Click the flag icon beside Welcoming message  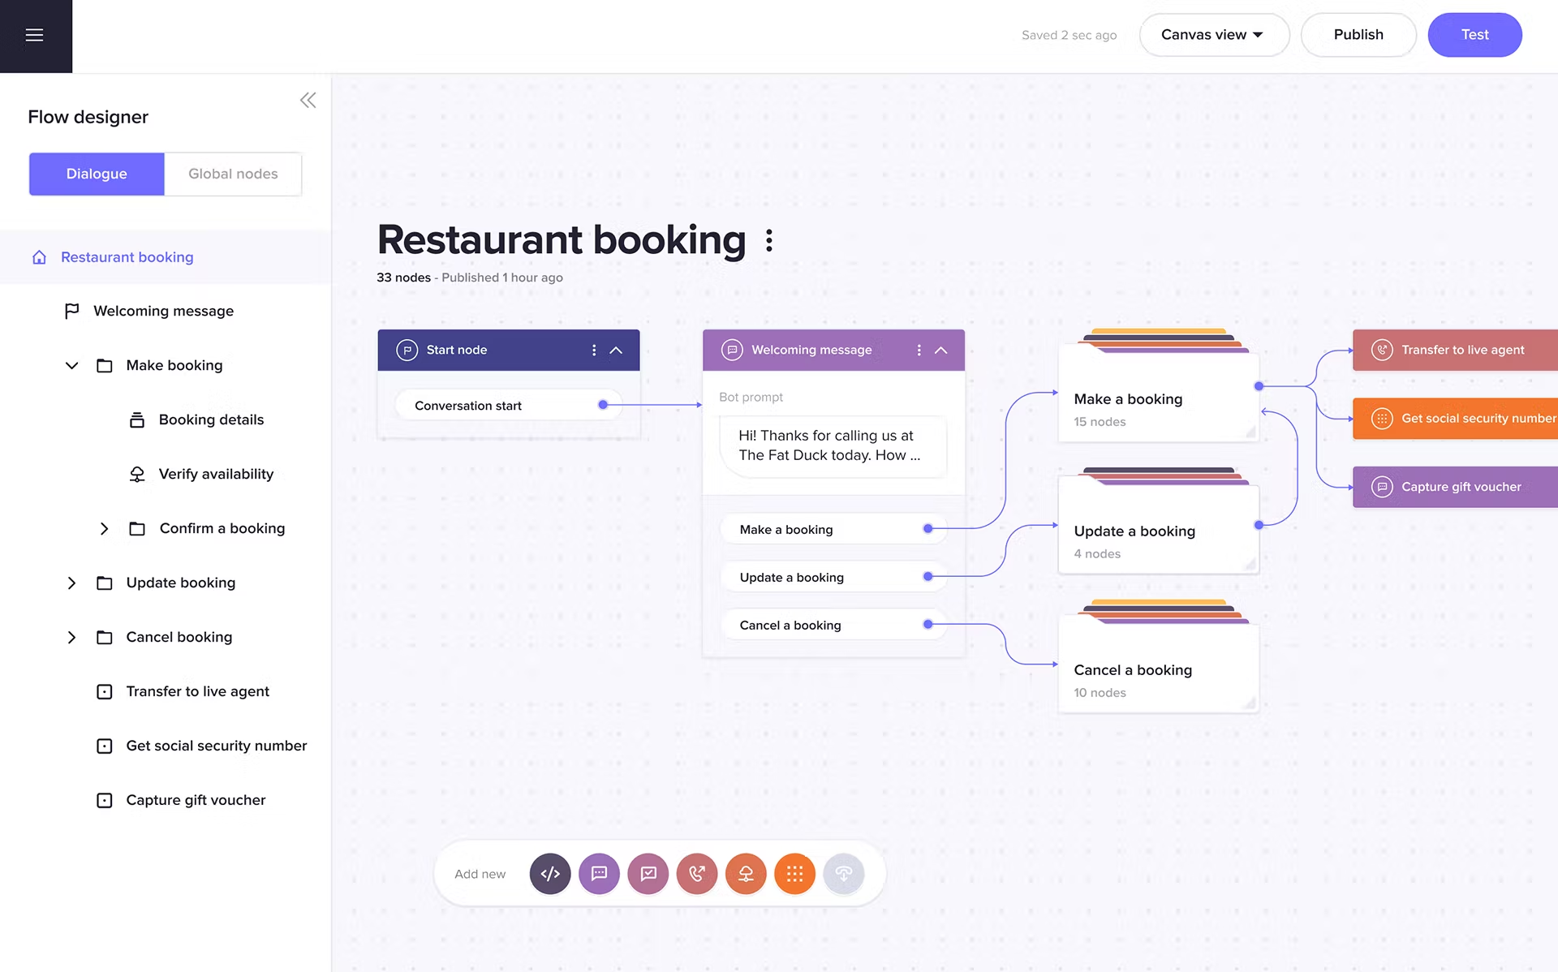[71, 310]
